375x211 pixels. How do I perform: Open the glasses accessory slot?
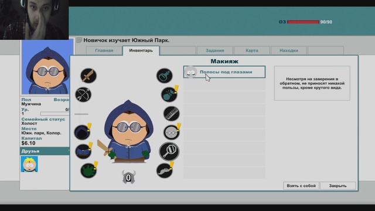point(172,132)
